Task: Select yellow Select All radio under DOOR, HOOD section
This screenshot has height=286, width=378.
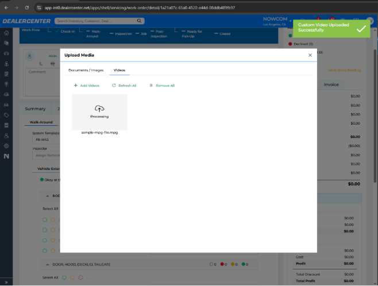Action: click(x=72, y=277)
